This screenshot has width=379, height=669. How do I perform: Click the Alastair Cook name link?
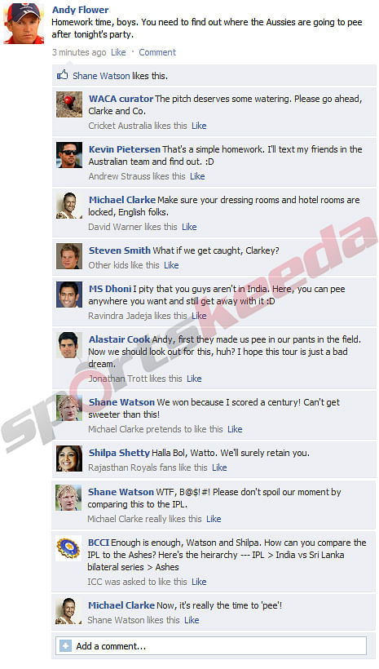(x=119, y=339)
